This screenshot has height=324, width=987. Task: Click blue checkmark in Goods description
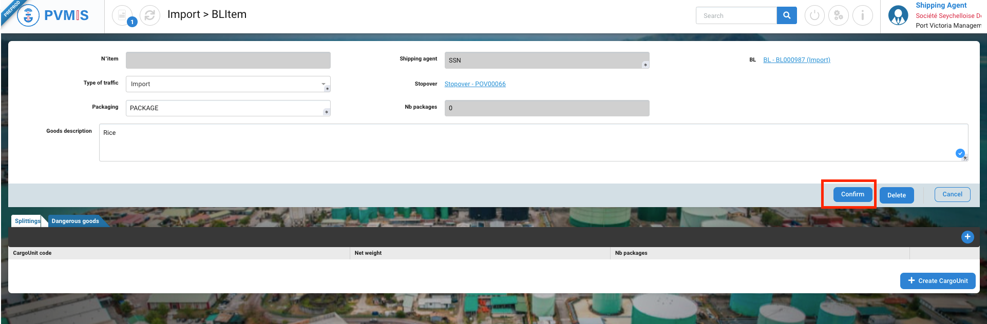(959, 153)
